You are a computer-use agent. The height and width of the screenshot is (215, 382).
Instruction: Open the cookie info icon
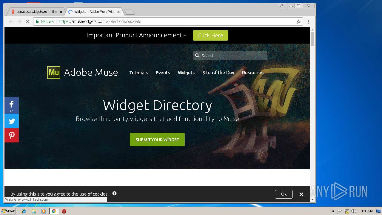coord(114,193)
